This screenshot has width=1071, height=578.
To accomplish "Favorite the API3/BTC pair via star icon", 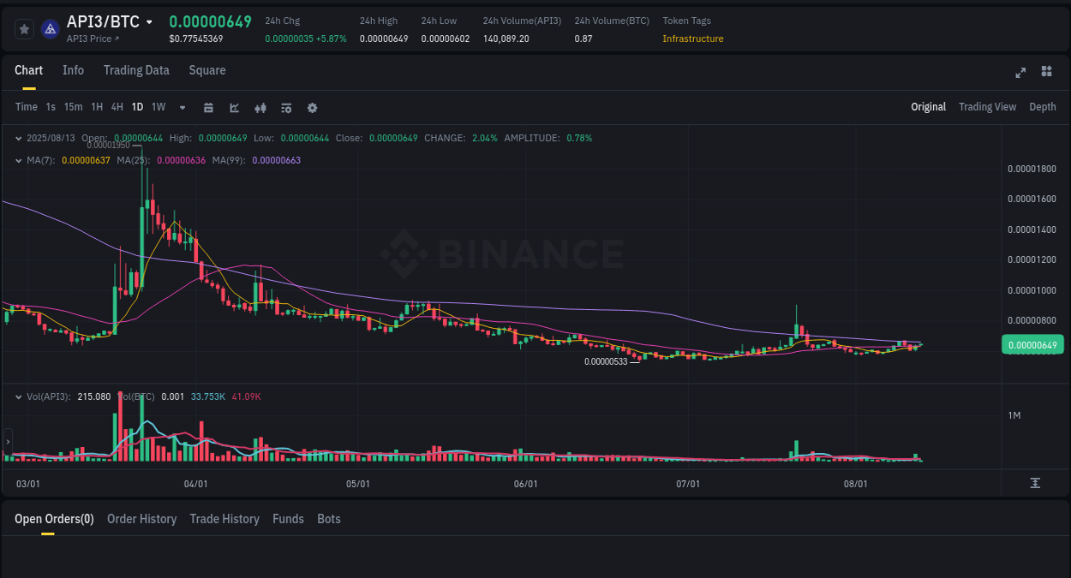I will click(x=24, y=28).
